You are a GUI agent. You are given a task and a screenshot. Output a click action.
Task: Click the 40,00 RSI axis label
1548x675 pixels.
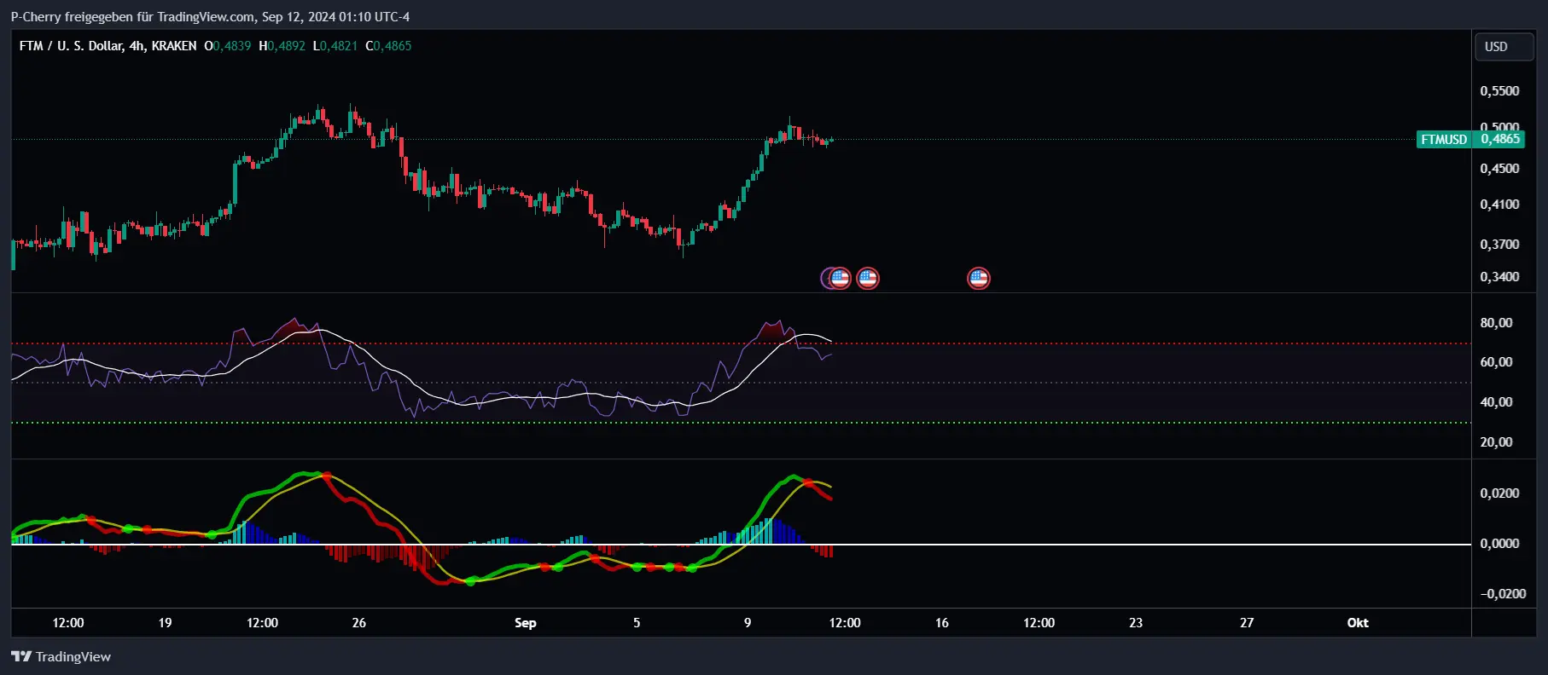[x=1496, y=402]
